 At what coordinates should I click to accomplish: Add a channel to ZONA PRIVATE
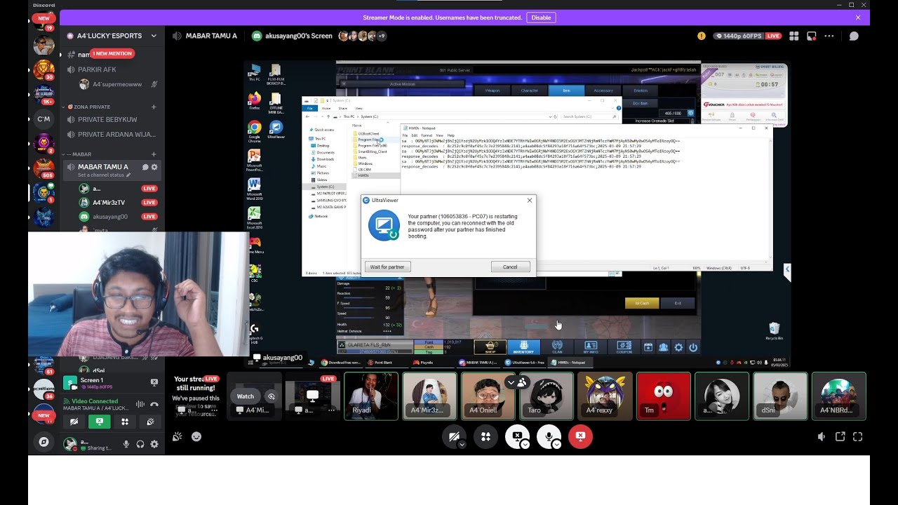click(x=154, y=107)
